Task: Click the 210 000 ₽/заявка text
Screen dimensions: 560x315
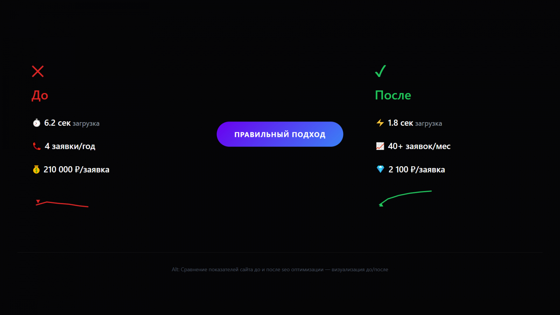Action: point(76,170)
